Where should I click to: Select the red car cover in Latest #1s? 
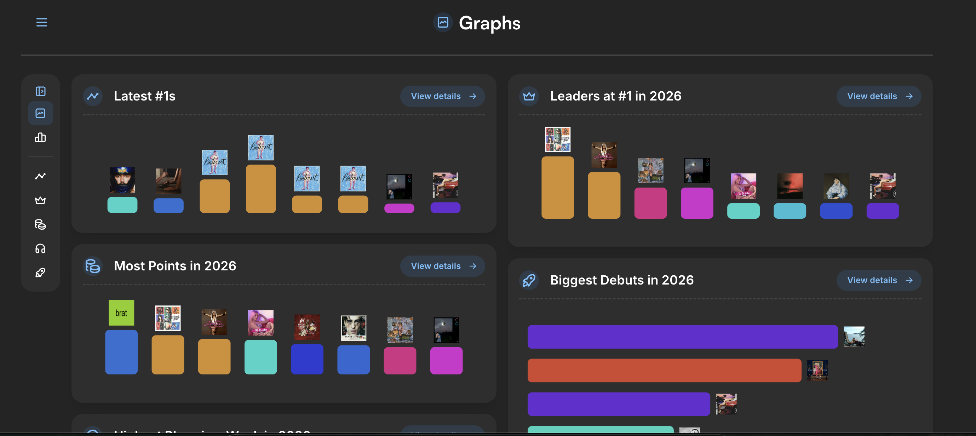point(446,185)
